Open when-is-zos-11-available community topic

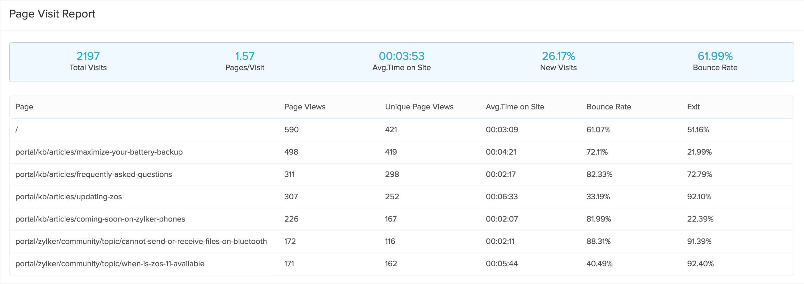(x=110, y=264)
